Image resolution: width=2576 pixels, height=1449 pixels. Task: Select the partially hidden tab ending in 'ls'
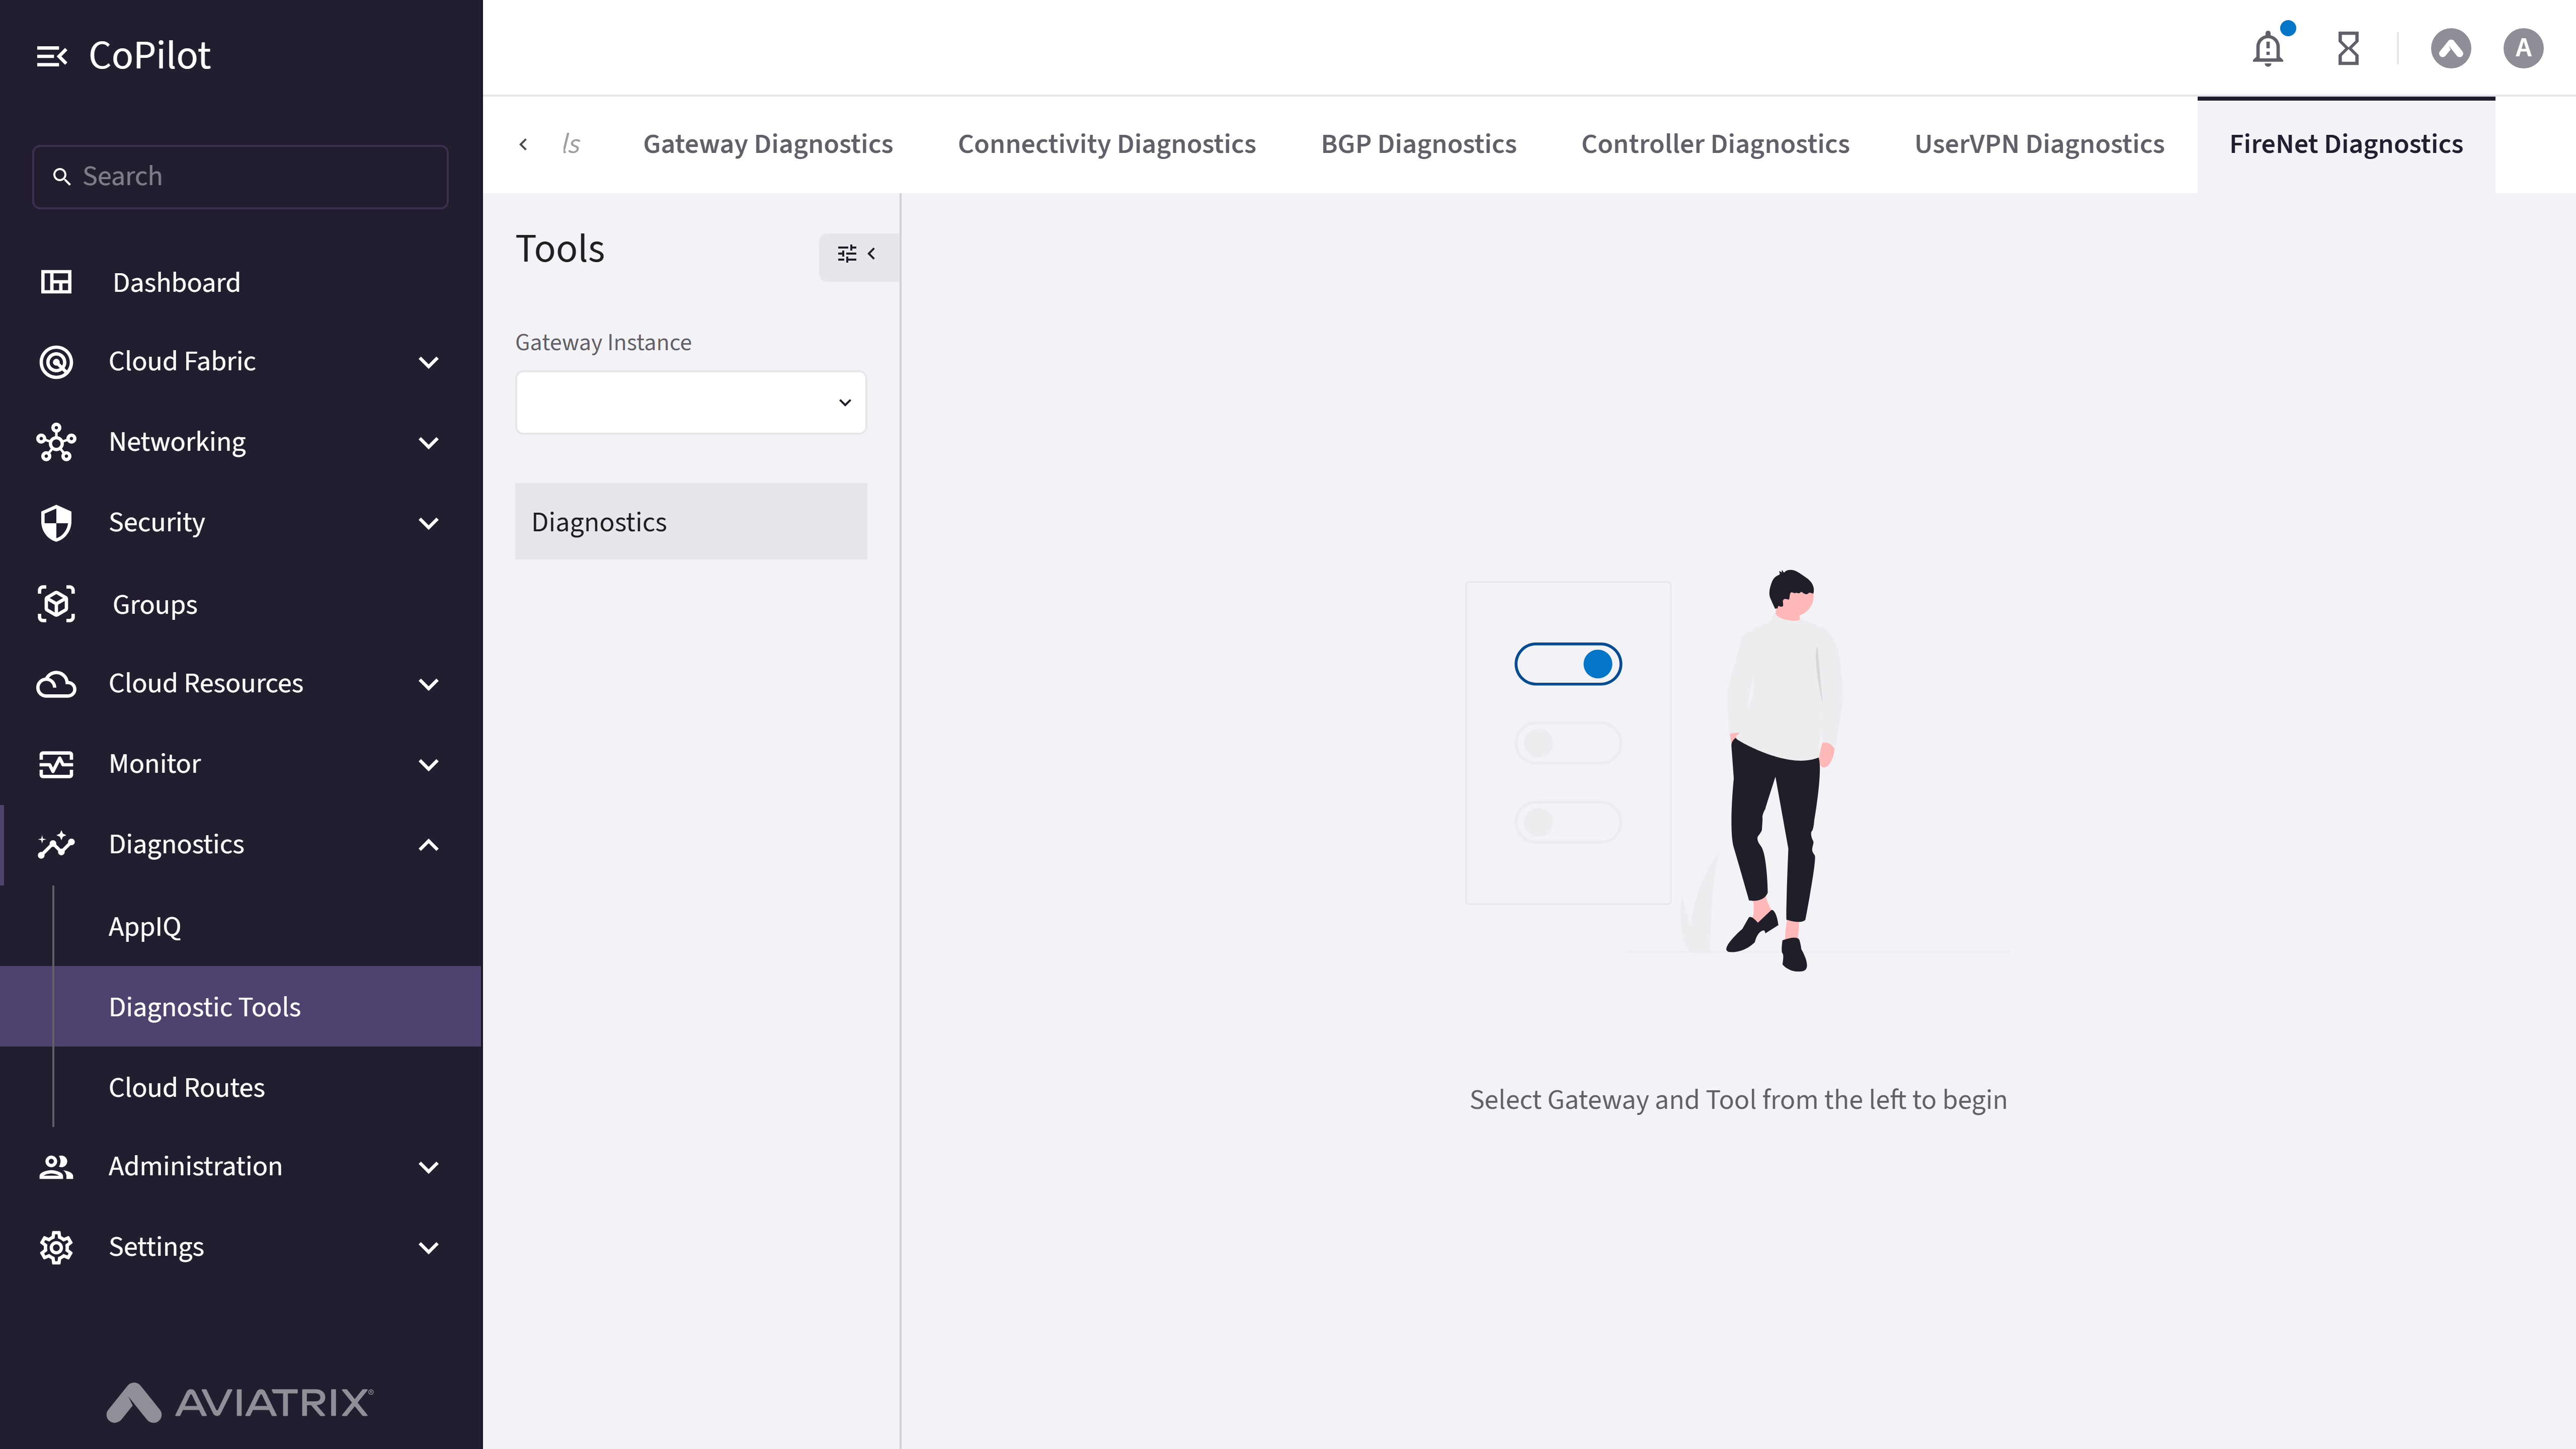572,144
